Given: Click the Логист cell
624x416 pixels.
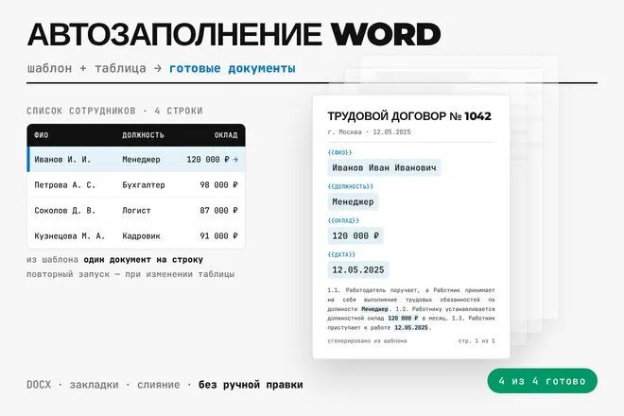Looking at the screenshot, I should pyautogui.click(x=136, y=210).
